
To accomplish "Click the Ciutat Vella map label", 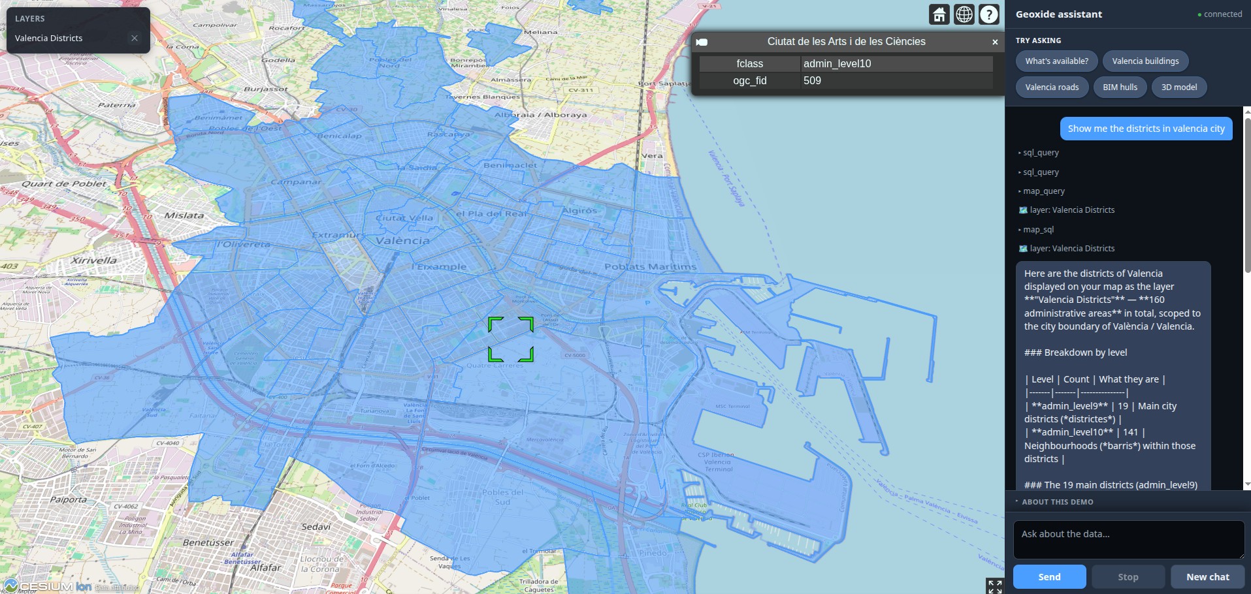I will [x=404, y=218].
